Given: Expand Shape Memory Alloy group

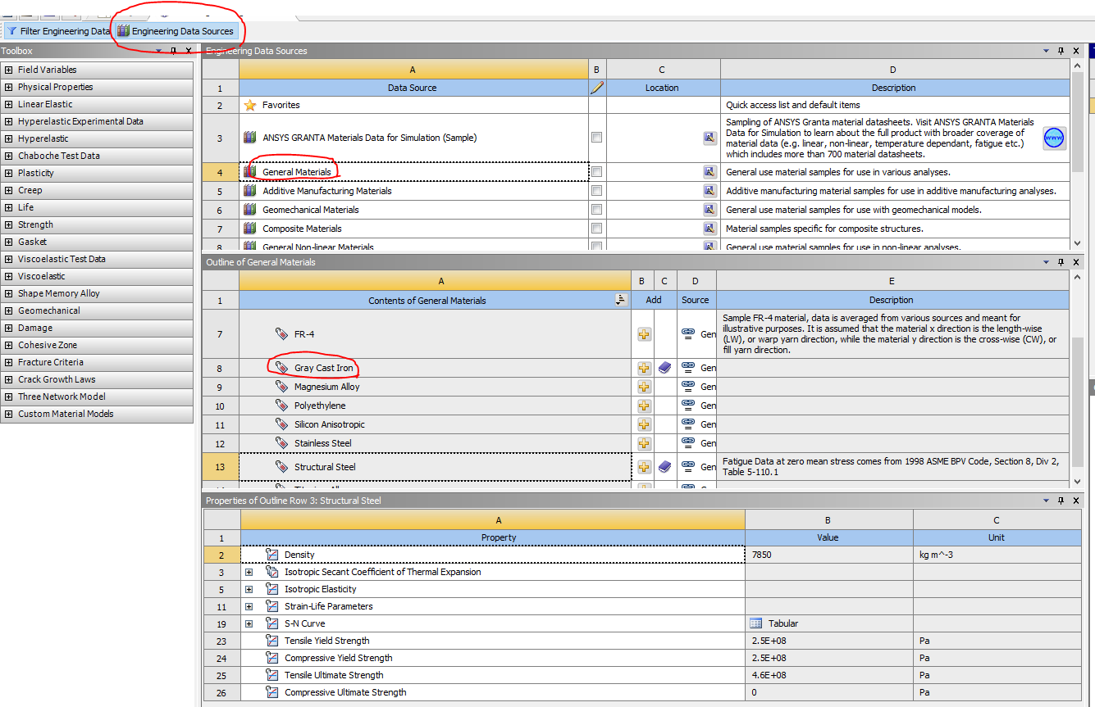Looking at the screenshot, I should (x=9, y=293).
